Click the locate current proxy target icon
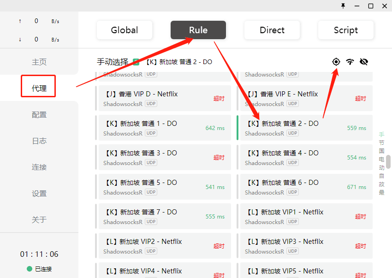The height and width of the screenshot is (278, 392). coord(336,62)
